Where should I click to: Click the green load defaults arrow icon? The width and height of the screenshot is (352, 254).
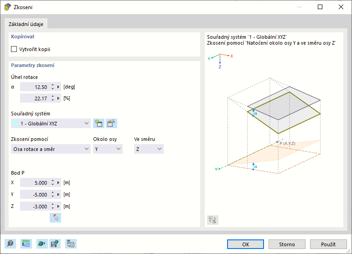[x=42, y=244]
